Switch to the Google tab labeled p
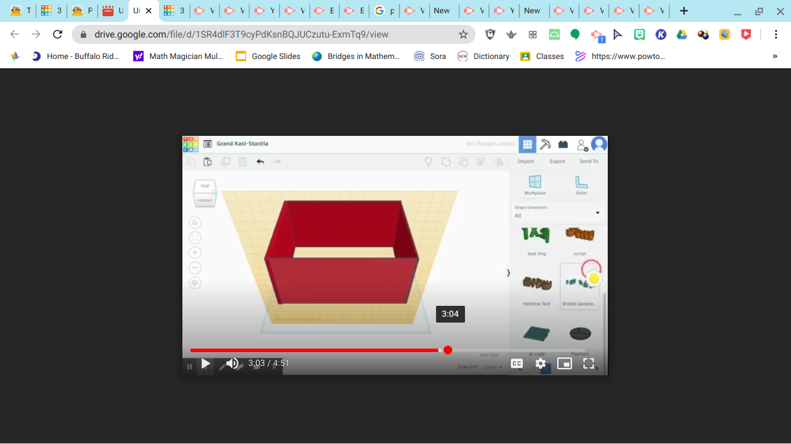 (385, 10)
